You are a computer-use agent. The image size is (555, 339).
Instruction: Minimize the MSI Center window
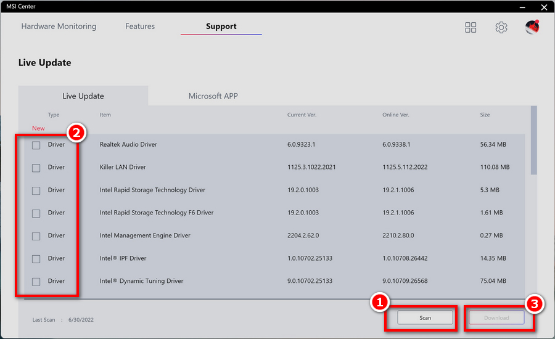522,7
